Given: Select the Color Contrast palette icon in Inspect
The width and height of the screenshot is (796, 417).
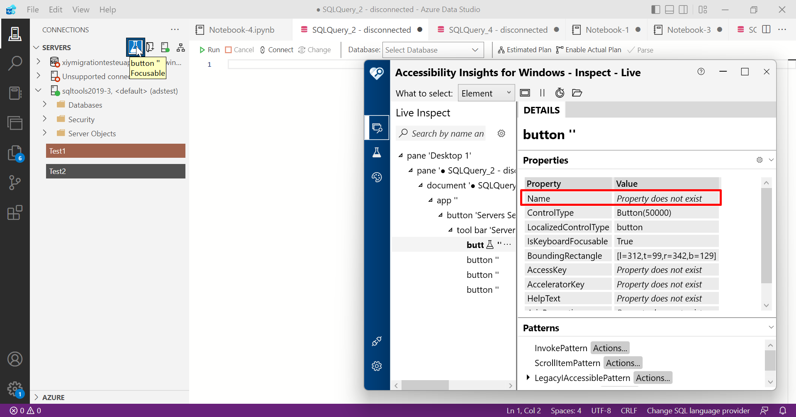Looking at the screenshot, I should (377, 177).
